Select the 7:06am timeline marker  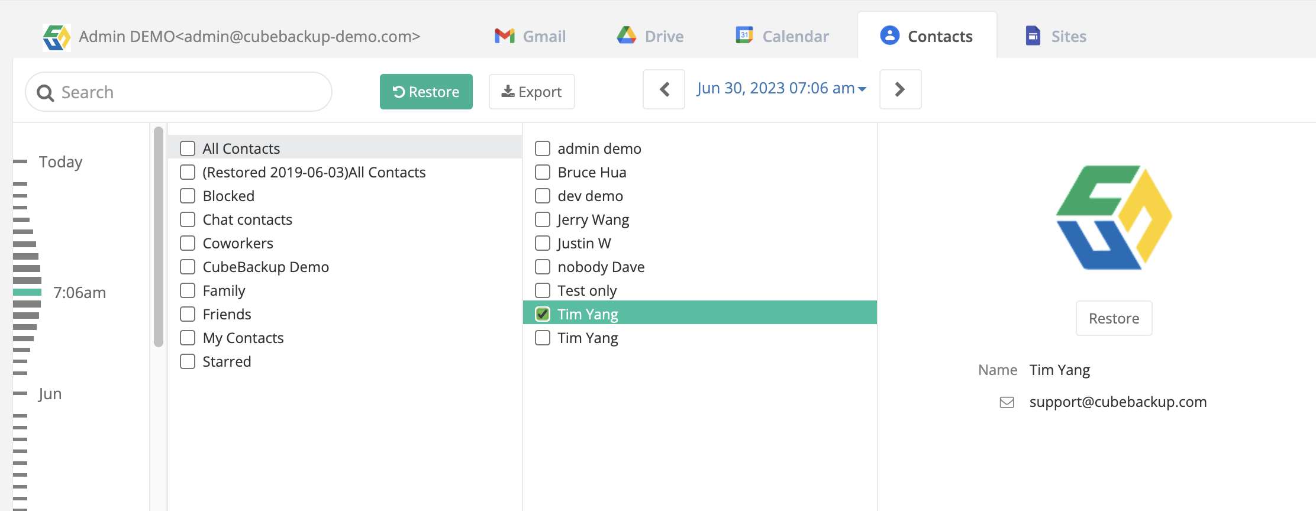click(x=27, y=292)
